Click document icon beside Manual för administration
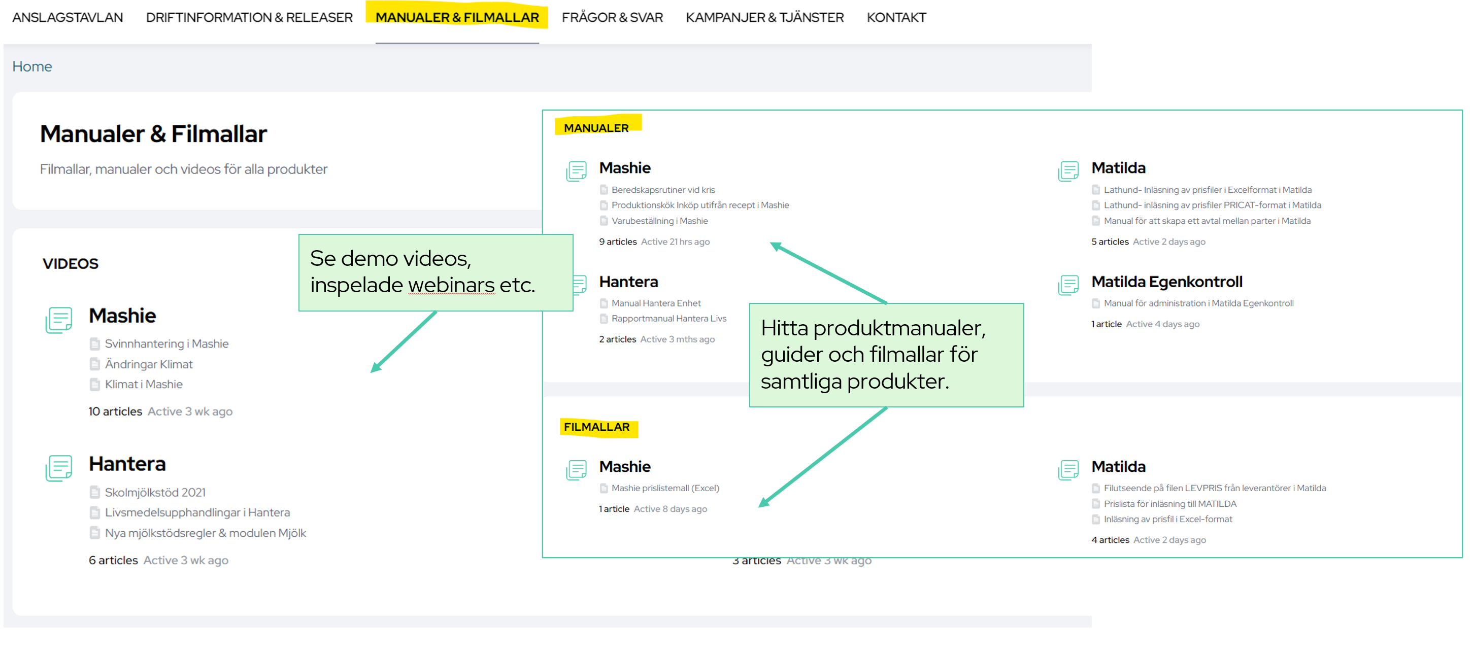The height and width of the screenshot is (655, 1473). point(1095,303)
